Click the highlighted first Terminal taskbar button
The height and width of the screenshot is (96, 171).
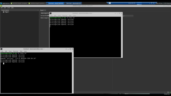[55, 3]
